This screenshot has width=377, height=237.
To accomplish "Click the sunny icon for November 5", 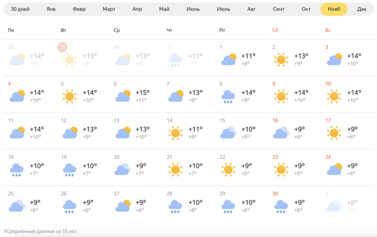I will point(70,96).
